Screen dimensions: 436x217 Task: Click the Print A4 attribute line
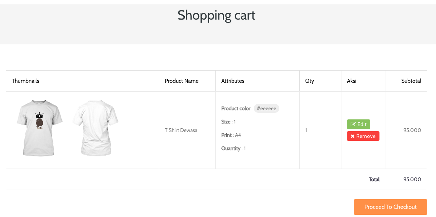tap(231, 135)
